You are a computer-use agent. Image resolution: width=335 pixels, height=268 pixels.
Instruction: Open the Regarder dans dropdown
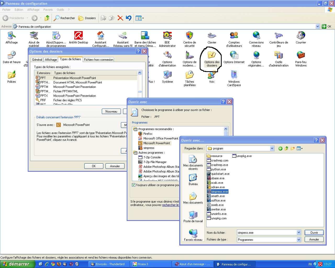[x=272, y=148]
